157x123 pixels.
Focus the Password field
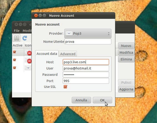[x=86, y=75]
